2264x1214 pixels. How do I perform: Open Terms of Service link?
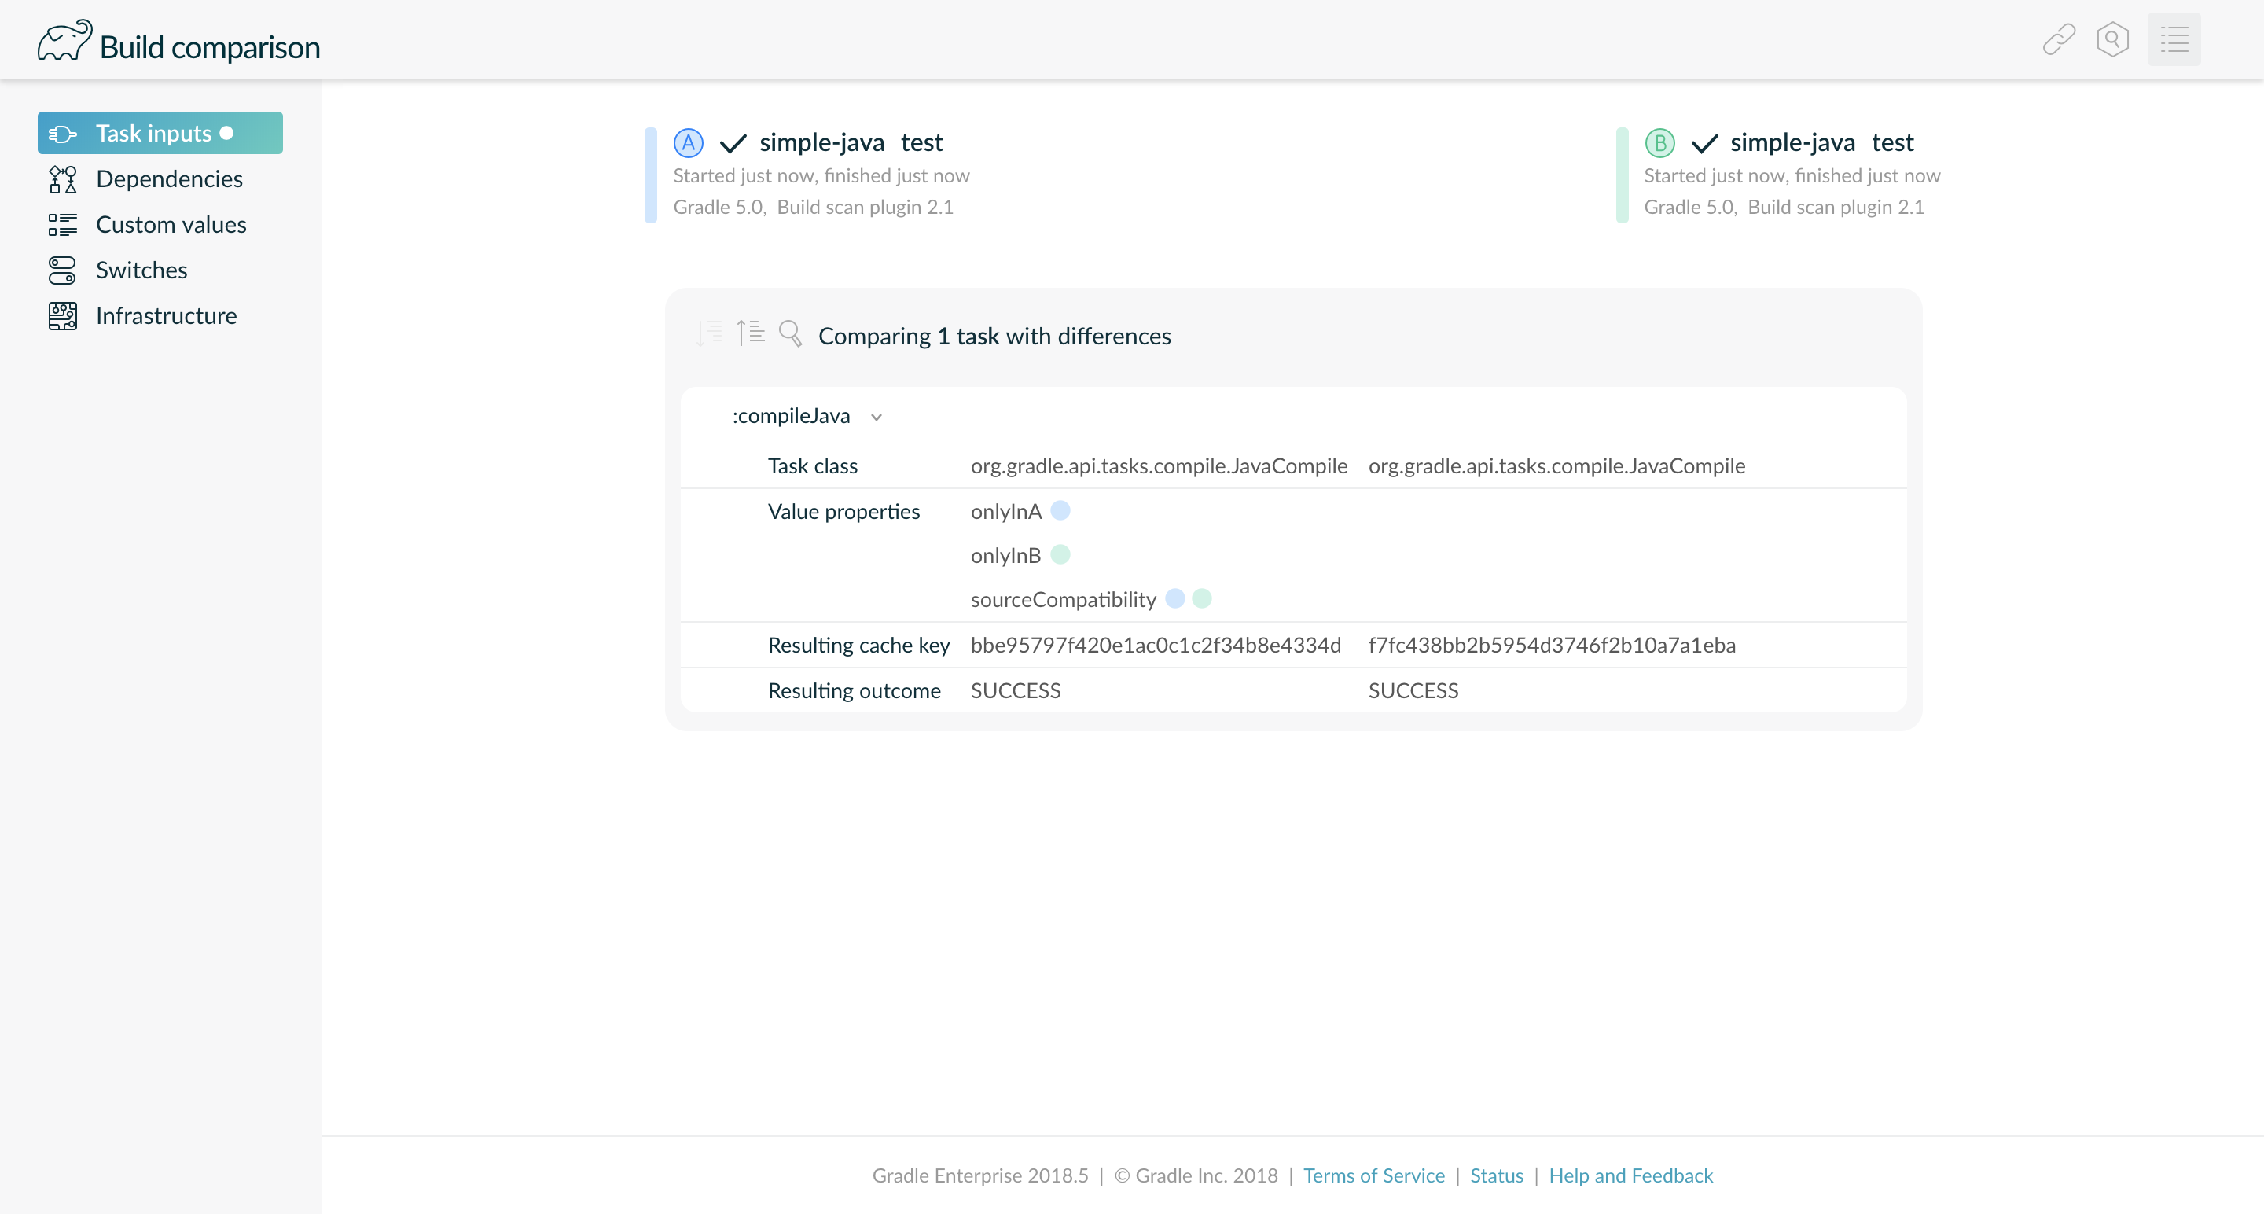pos(1373,1175)
